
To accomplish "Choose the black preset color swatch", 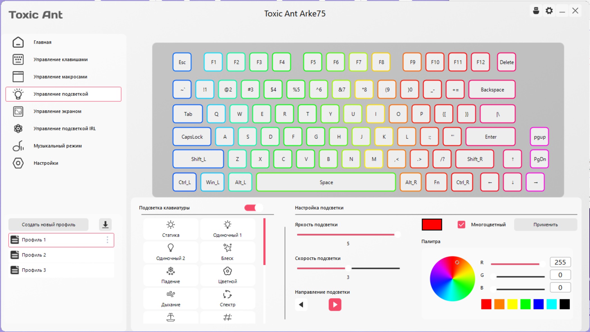I will click(565, 304).
